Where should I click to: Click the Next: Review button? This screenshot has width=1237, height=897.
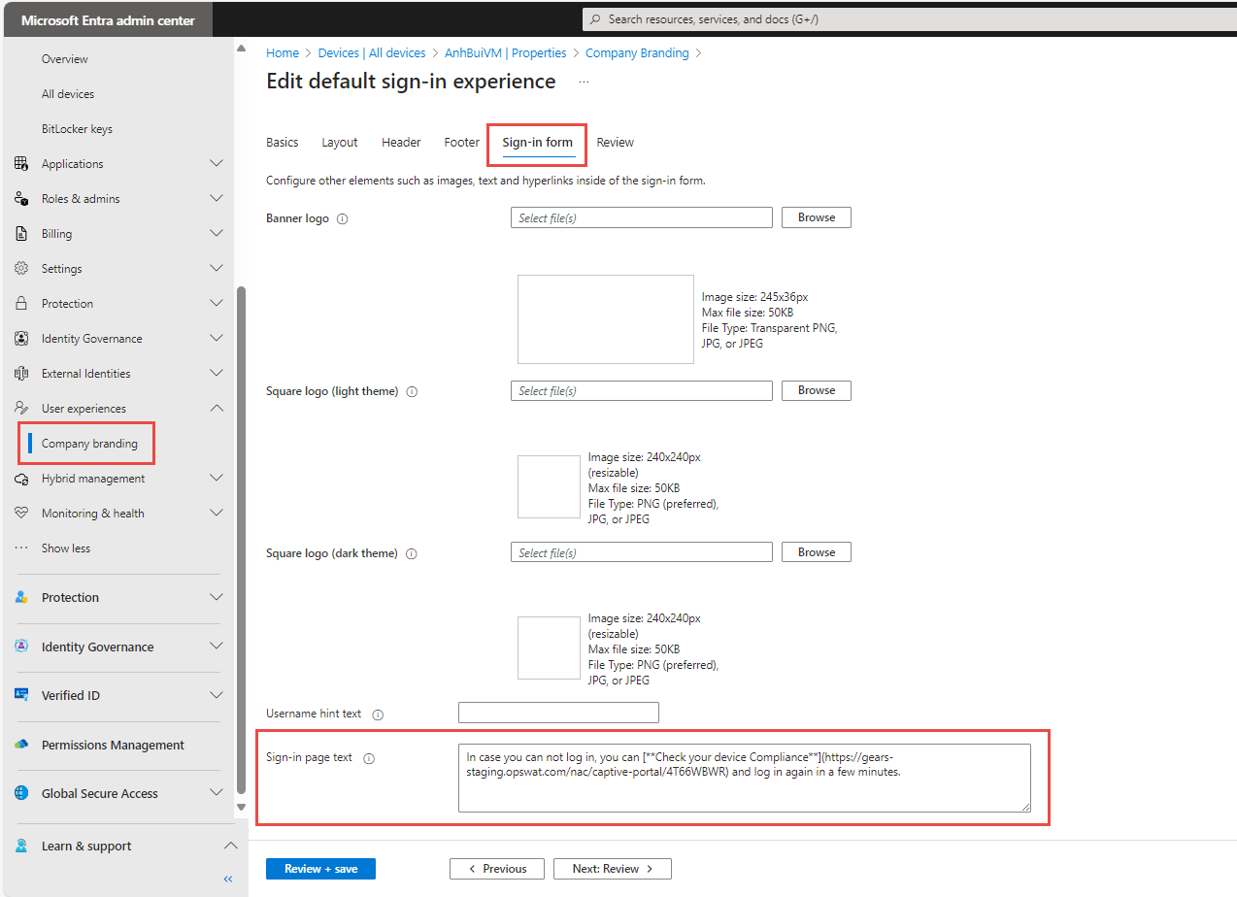pyautogui.click(x=613, y=869)
